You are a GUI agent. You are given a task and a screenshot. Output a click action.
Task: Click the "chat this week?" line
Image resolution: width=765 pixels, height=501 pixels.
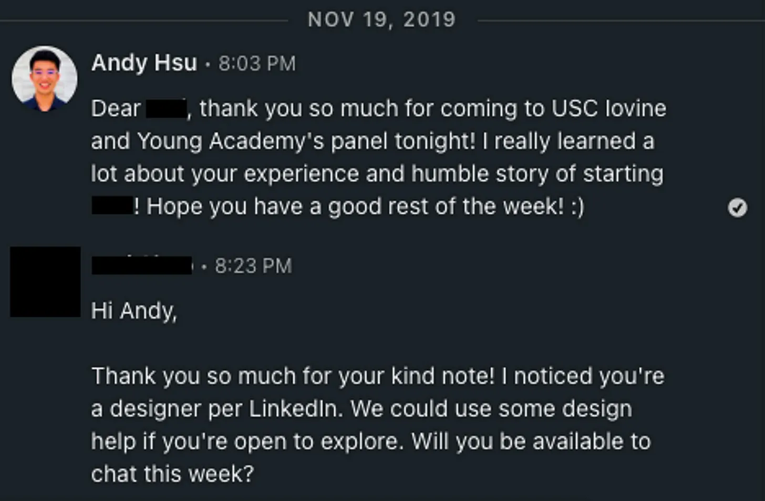pos(172,474)
